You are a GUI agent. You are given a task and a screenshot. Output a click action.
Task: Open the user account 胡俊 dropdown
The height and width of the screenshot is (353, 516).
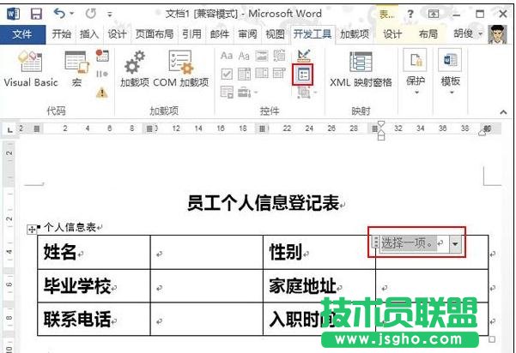tap(468, 33)
